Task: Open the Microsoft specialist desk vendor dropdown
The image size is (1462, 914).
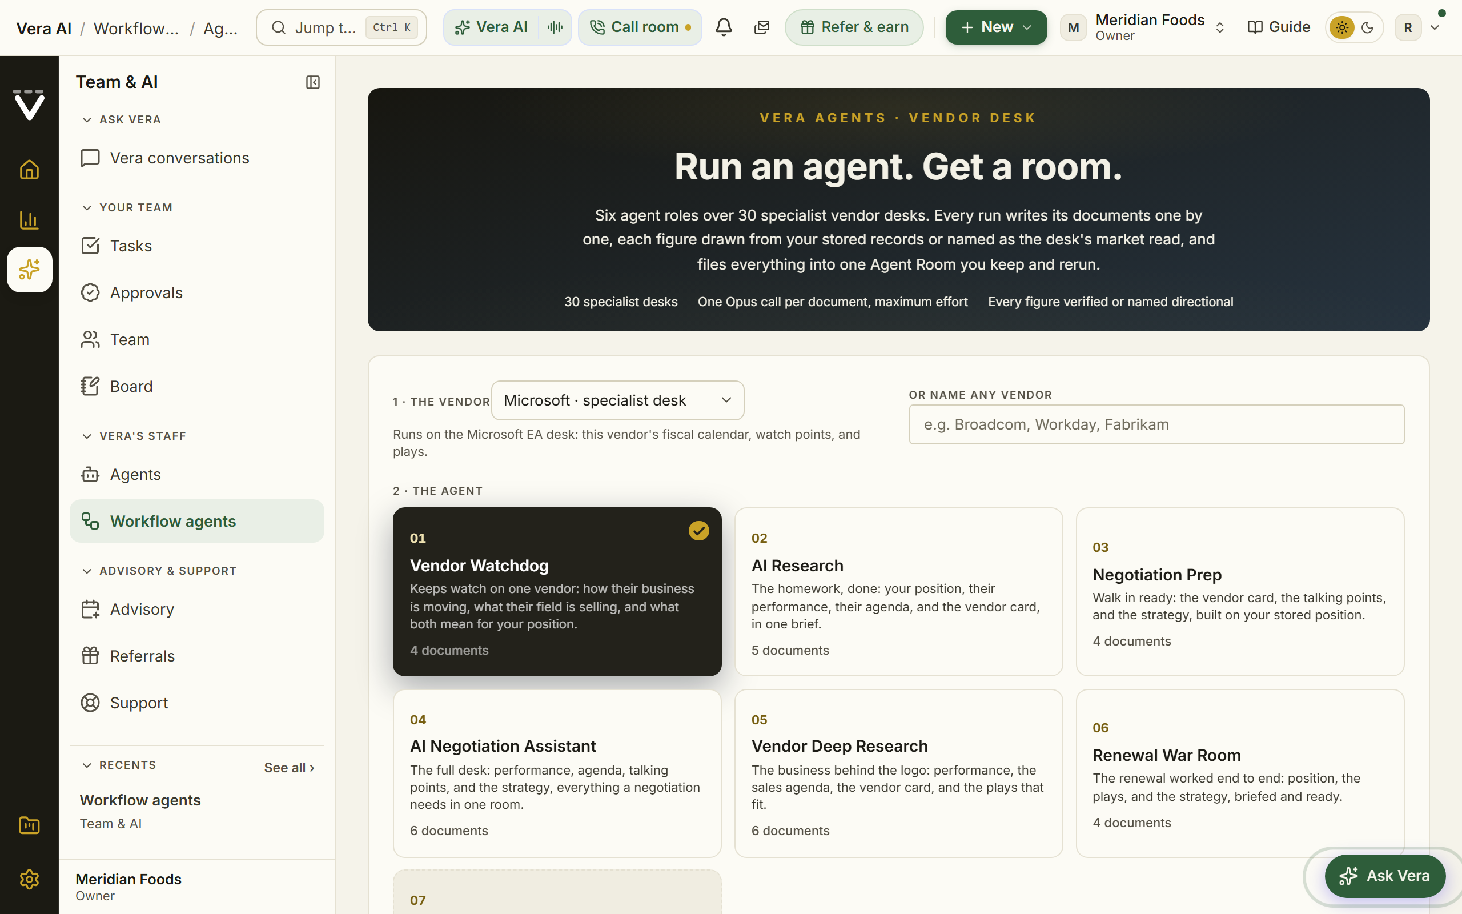Action: point(617,400)
